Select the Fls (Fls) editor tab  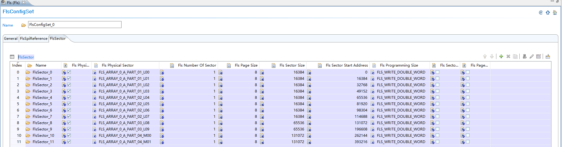point(13,2)
